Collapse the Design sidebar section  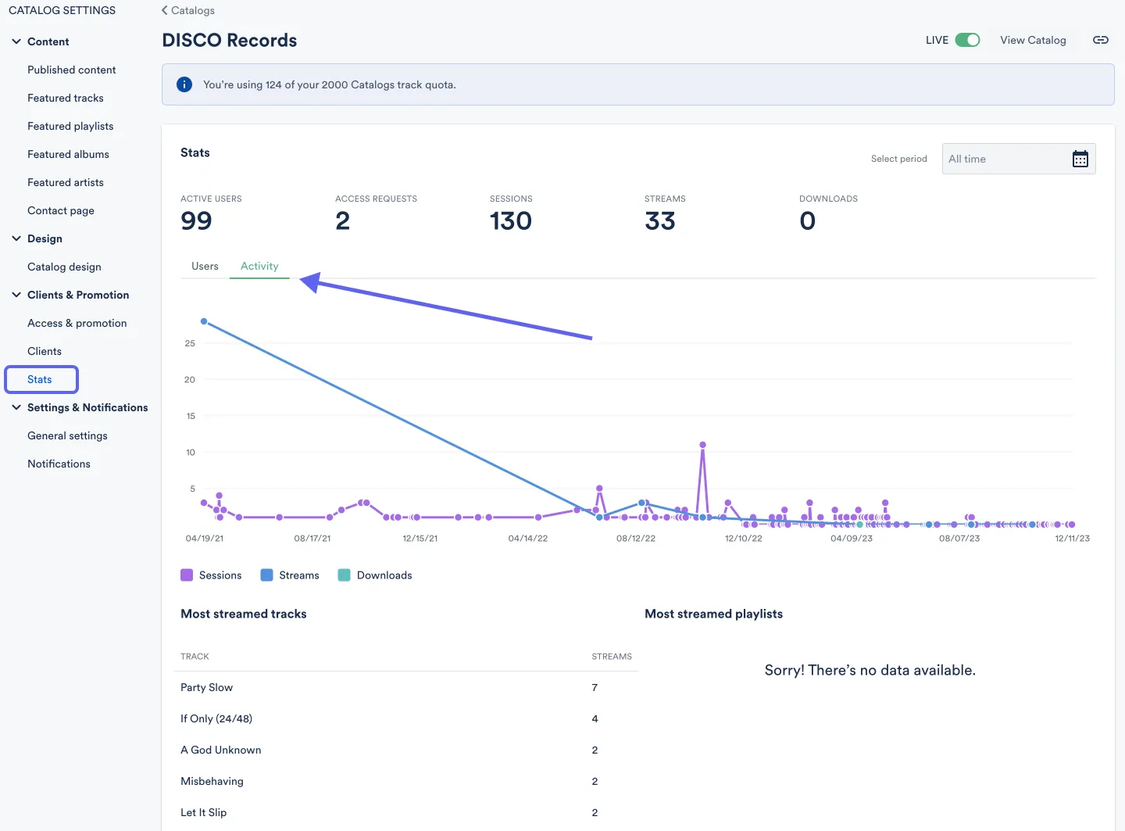click(16, 238)
